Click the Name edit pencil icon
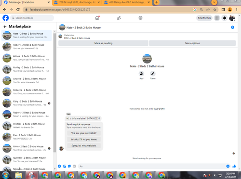 tap(153, 74)
